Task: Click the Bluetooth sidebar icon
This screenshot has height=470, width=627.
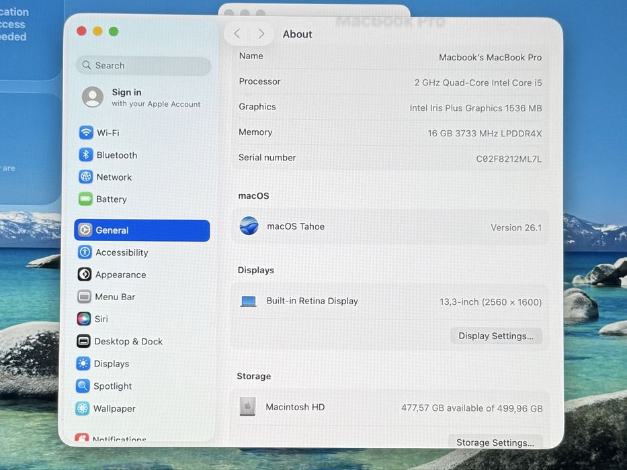Action: tap(86, 154)
